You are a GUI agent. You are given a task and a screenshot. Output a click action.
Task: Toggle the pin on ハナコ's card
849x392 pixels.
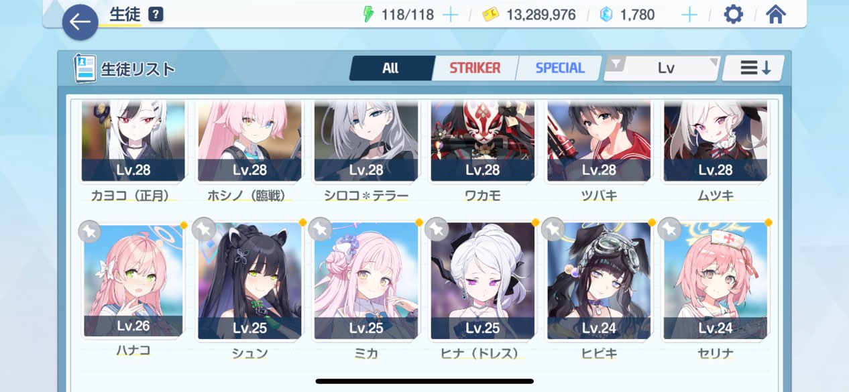pyautogui.click(x=89, y=232)
